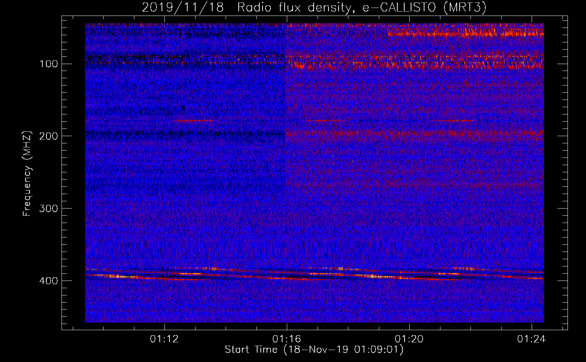Click the '01:16' time tick label
Viewport: 586px width, 362px height.
pyautogui.click(x=287, y=339)
